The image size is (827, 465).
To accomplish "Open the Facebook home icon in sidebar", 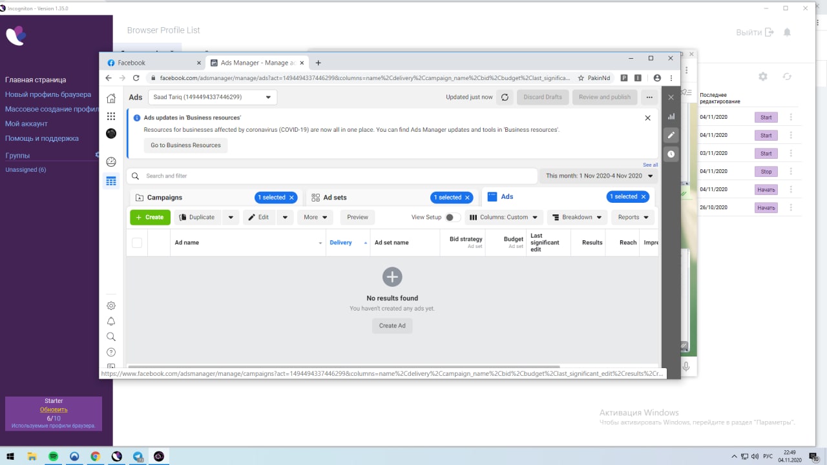I will tap(111, 98).
